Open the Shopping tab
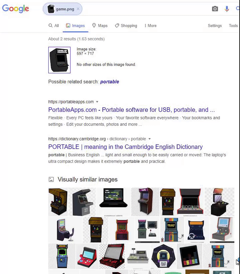This screenshot has width=240, height=274. click(x=126, y=26)
